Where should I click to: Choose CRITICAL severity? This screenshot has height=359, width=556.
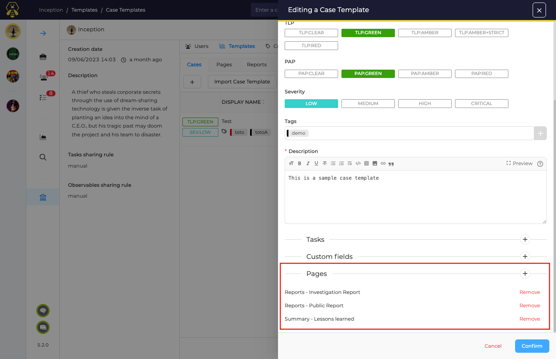481,103
